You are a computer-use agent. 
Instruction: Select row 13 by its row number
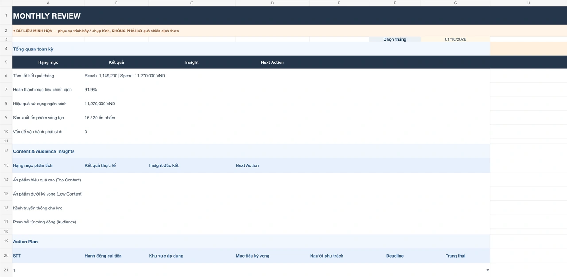pos(6,165)
